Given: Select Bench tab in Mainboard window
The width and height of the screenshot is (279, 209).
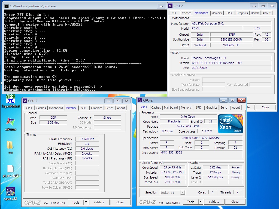Looking at the screenshot, I should pos(255,13).
